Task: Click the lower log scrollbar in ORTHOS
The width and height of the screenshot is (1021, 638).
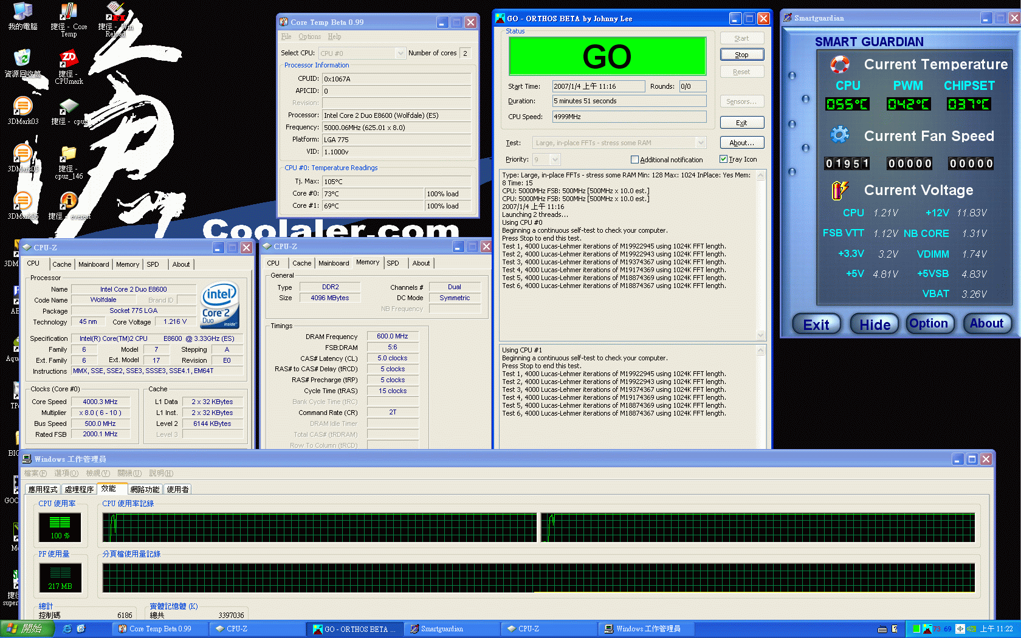Action: tap(760, 398)
